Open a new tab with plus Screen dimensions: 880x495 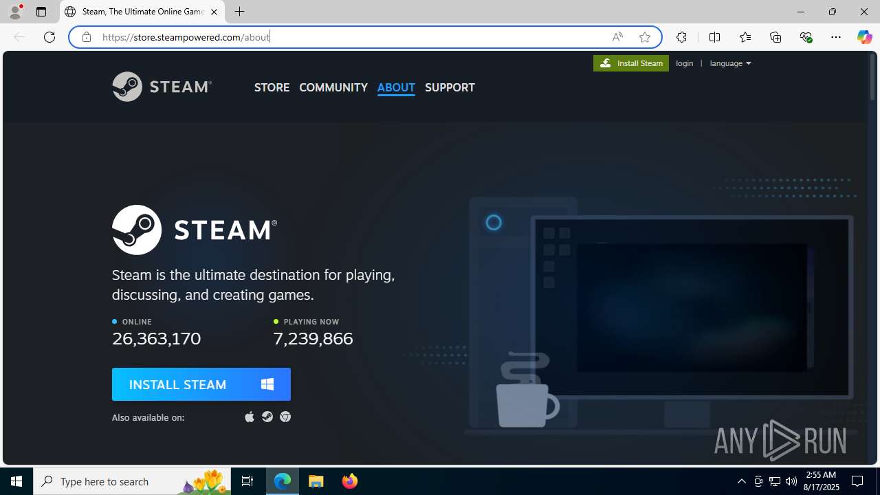tap(239, 12)
